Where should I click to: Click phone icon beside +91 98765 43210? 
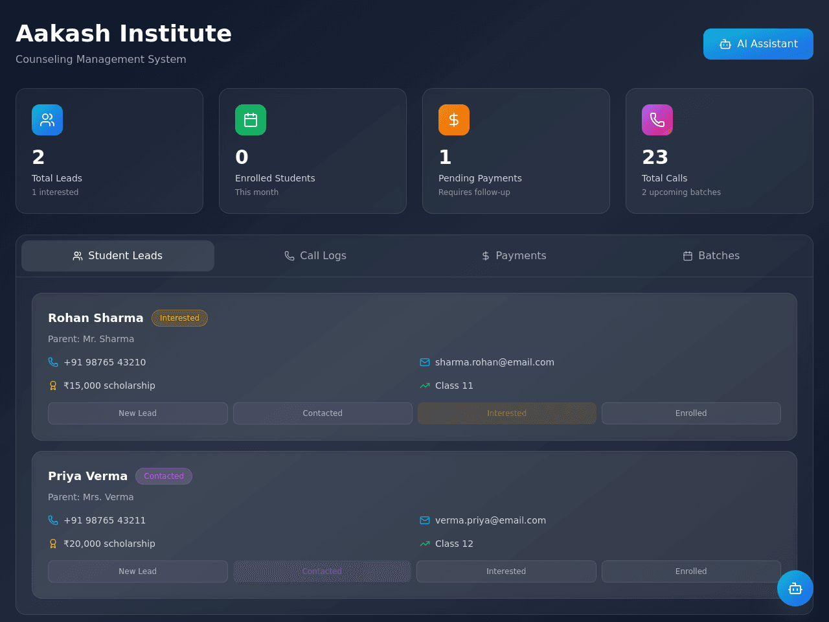tap(53, 362)
